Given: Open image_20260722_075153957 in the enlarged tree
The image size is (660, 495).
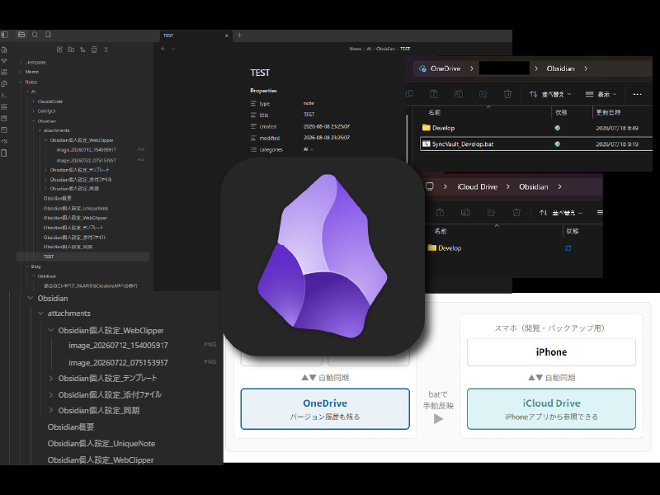Looking at the screenshot, I should (x=118, y=362).
